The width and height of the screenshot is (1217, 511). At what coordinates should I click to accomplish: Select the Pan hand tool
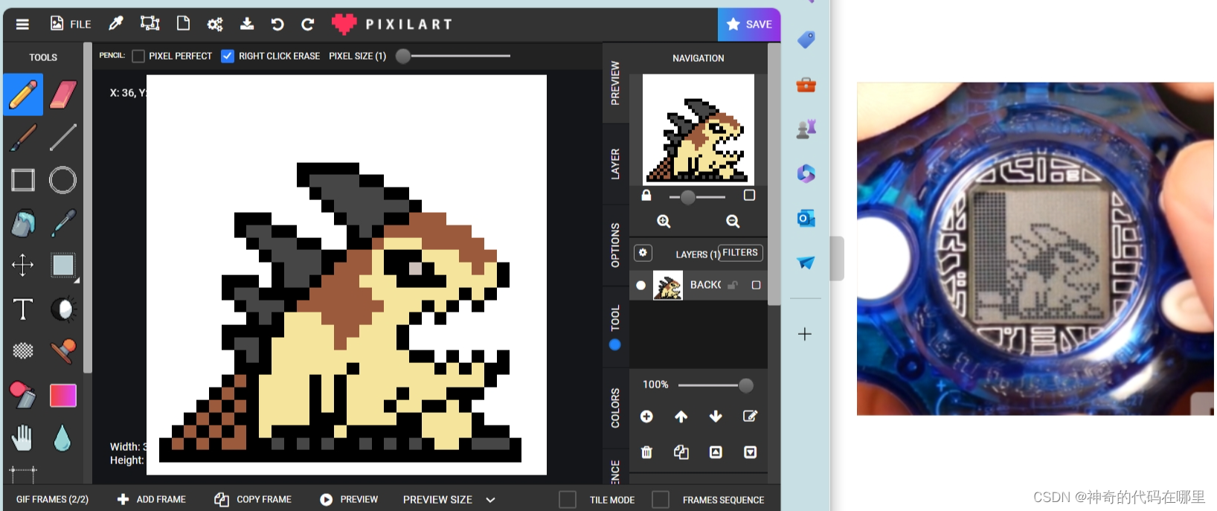(23, 438)
